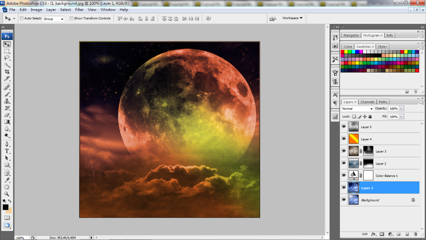Select the Healing Brush tool
426x240 pixels.
pos(7,87)
